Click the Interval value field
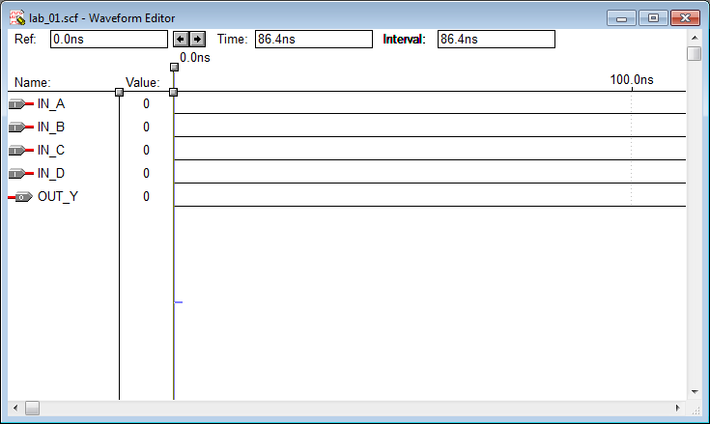Viewport: 710px width, 424px height. pyautogui.click(x=496, y=40)
